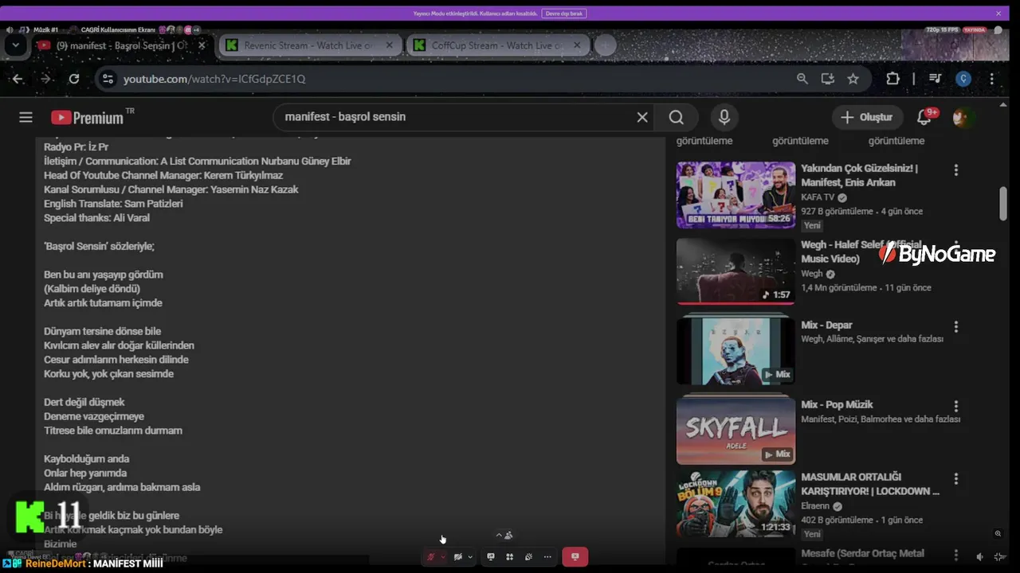Open the Elraenn channel link

click(815, 505)
